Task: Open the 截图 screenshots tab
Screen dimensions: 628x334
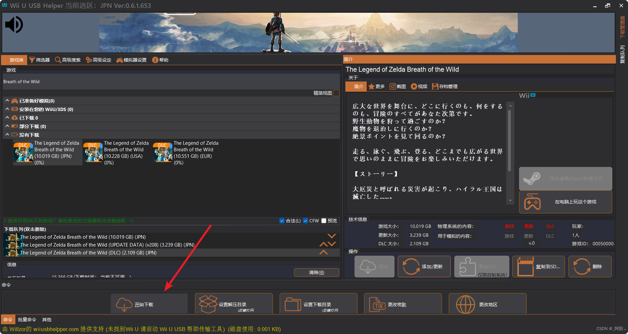Action: pos(398,86)
